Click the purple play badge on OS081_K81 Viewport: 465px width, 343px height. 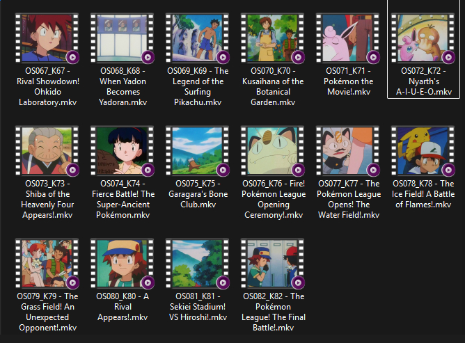pos(223,282)
